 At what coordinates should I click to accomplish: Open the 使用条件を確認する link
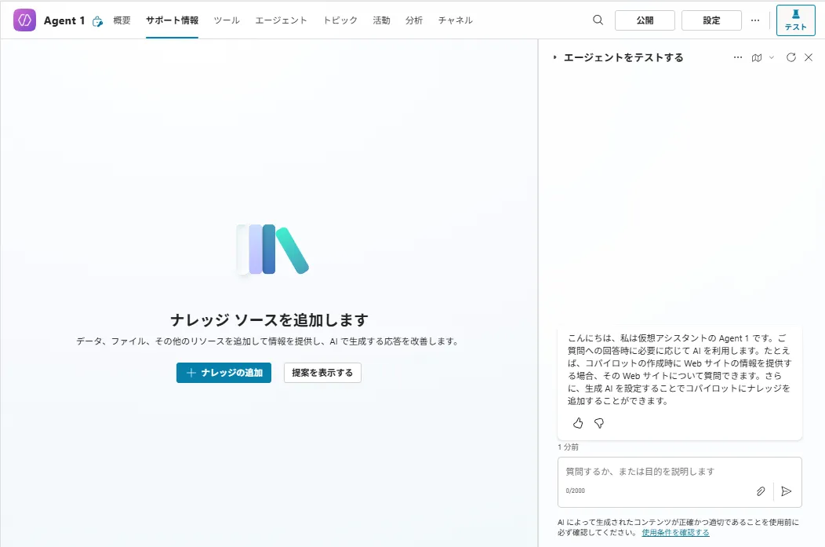[x=674, y=532]
